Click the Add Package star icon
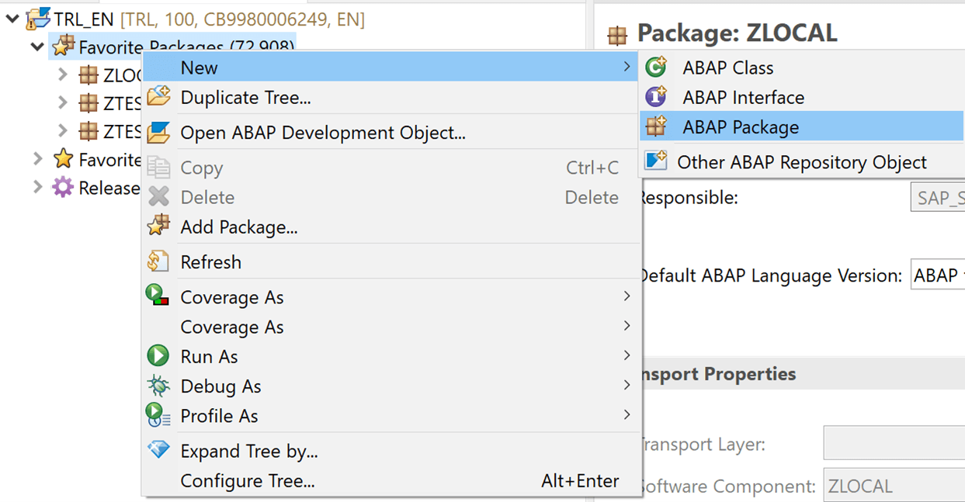This screenshot has width=965, height=502. click(158, 227)
